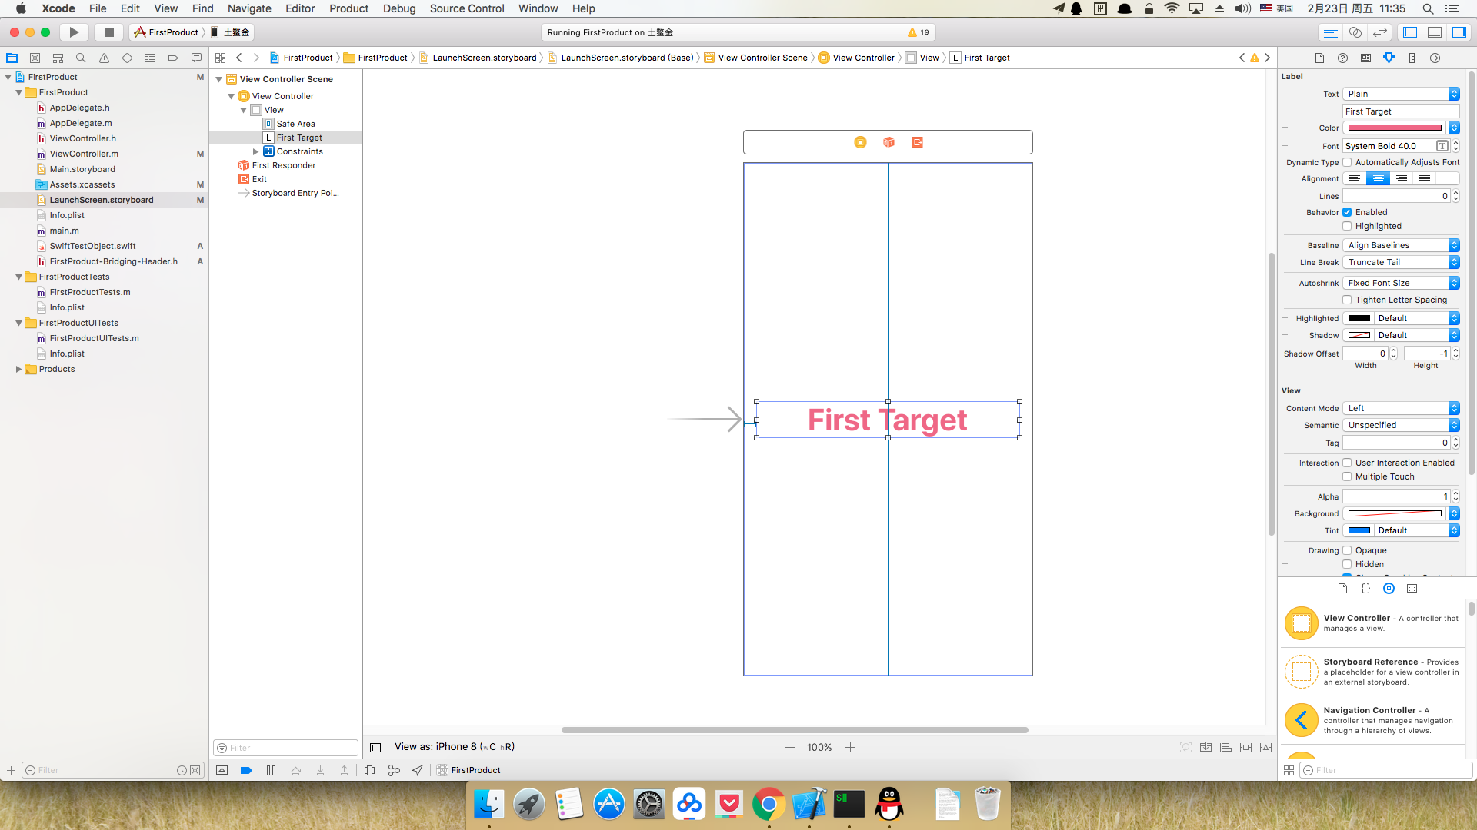Open the Find navigator magnifier icon
Viewport: 1477px width, 830px height.
coord(81,58)
